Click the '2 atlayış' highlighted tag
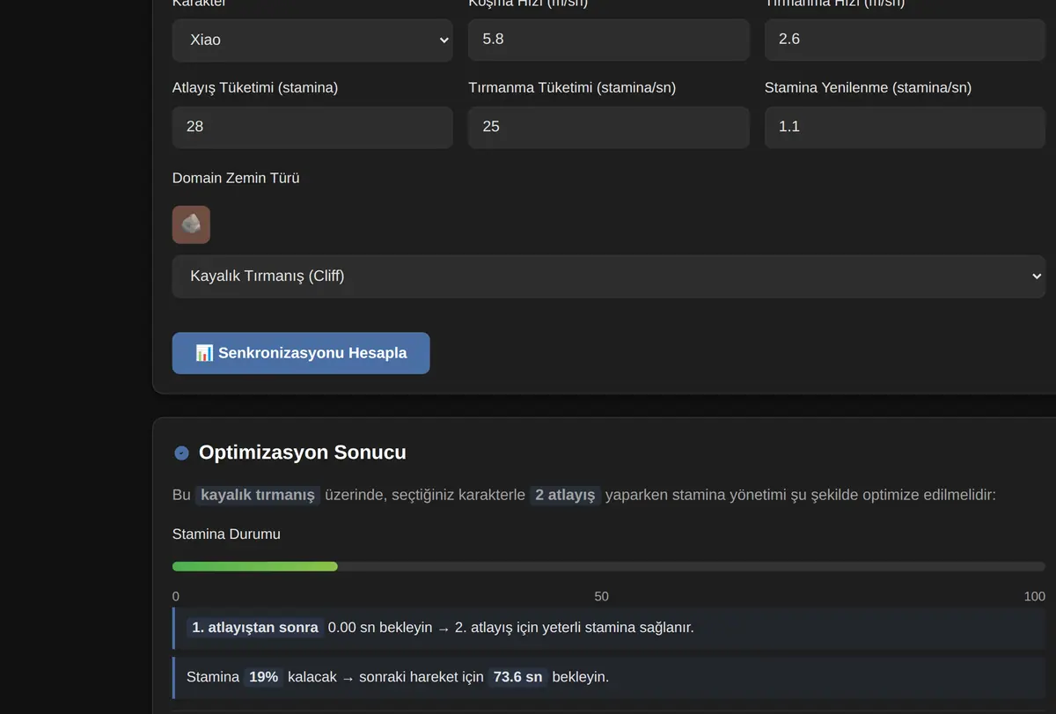 coord(565,496)
